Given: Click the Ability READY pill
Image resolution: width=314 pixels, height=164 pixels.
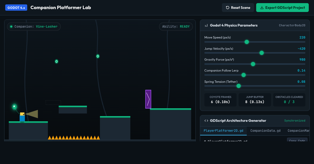Looking at the screenshot, I should pos(176,27).
